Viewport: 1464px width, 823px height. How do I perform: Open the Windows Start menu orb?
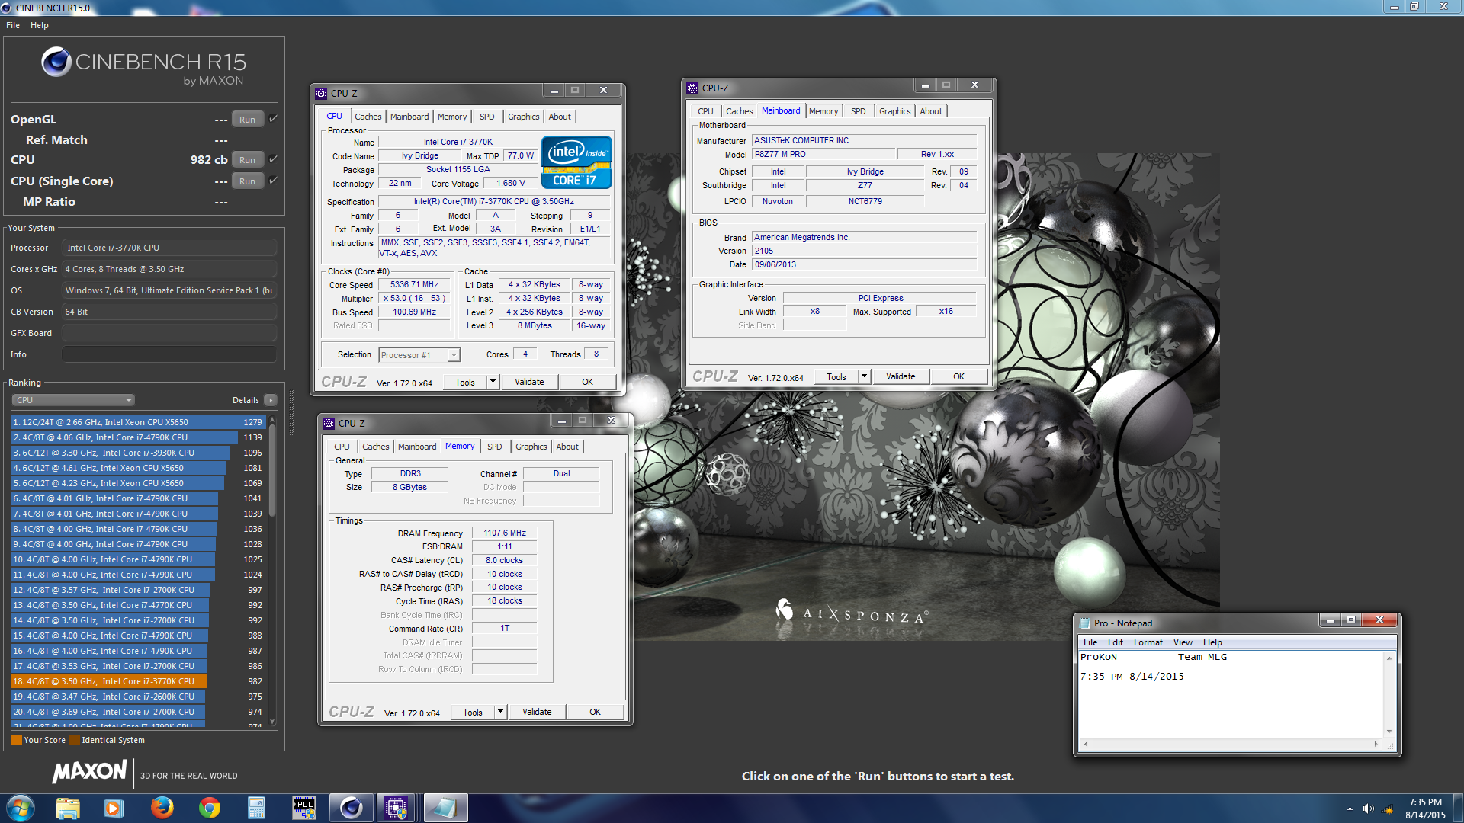coord(21,808)
